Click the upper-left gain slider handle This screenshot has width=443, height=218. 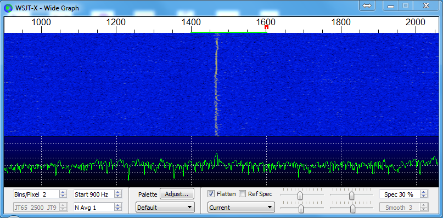[300, 195]
